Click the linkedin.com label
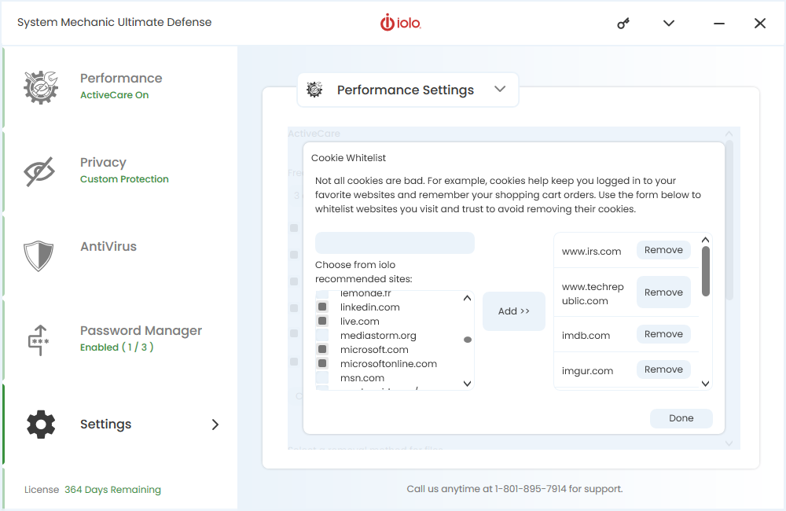The image size is (786, 511). point(370,307)
